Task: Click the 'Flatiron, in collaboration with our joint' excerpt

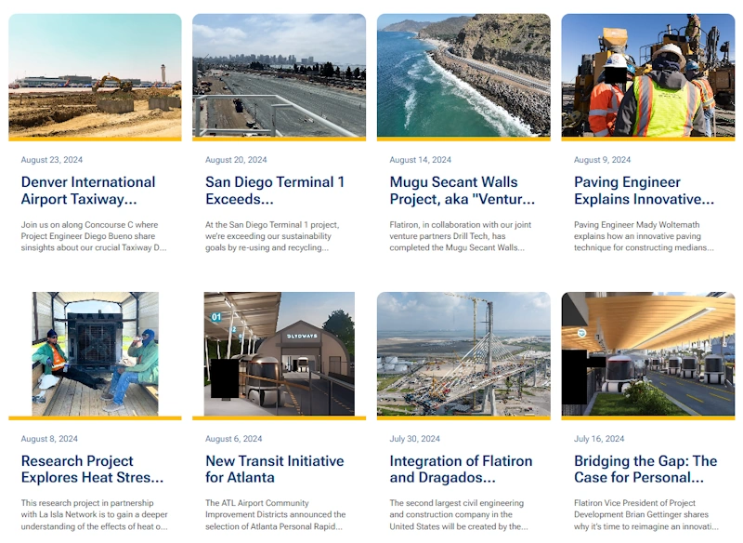Action: coord(461,236)
